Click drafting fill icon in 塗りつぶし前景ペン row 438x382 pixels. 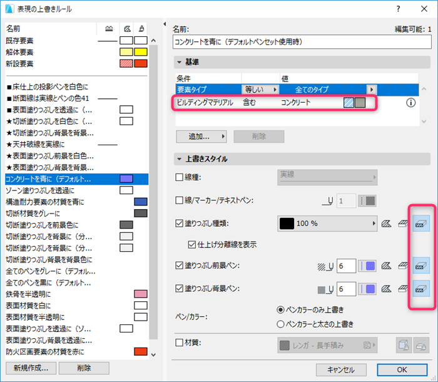[387, 266]
